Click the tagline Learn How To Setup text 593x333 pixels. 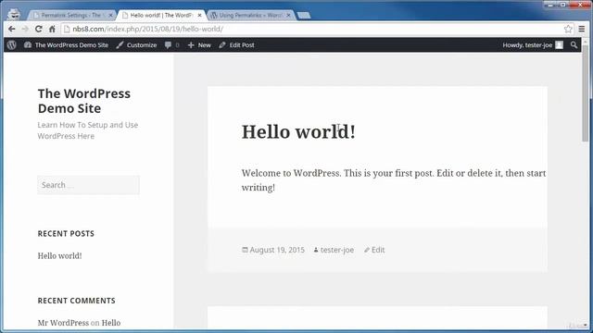pyautogui.click(x=88, y=130)
